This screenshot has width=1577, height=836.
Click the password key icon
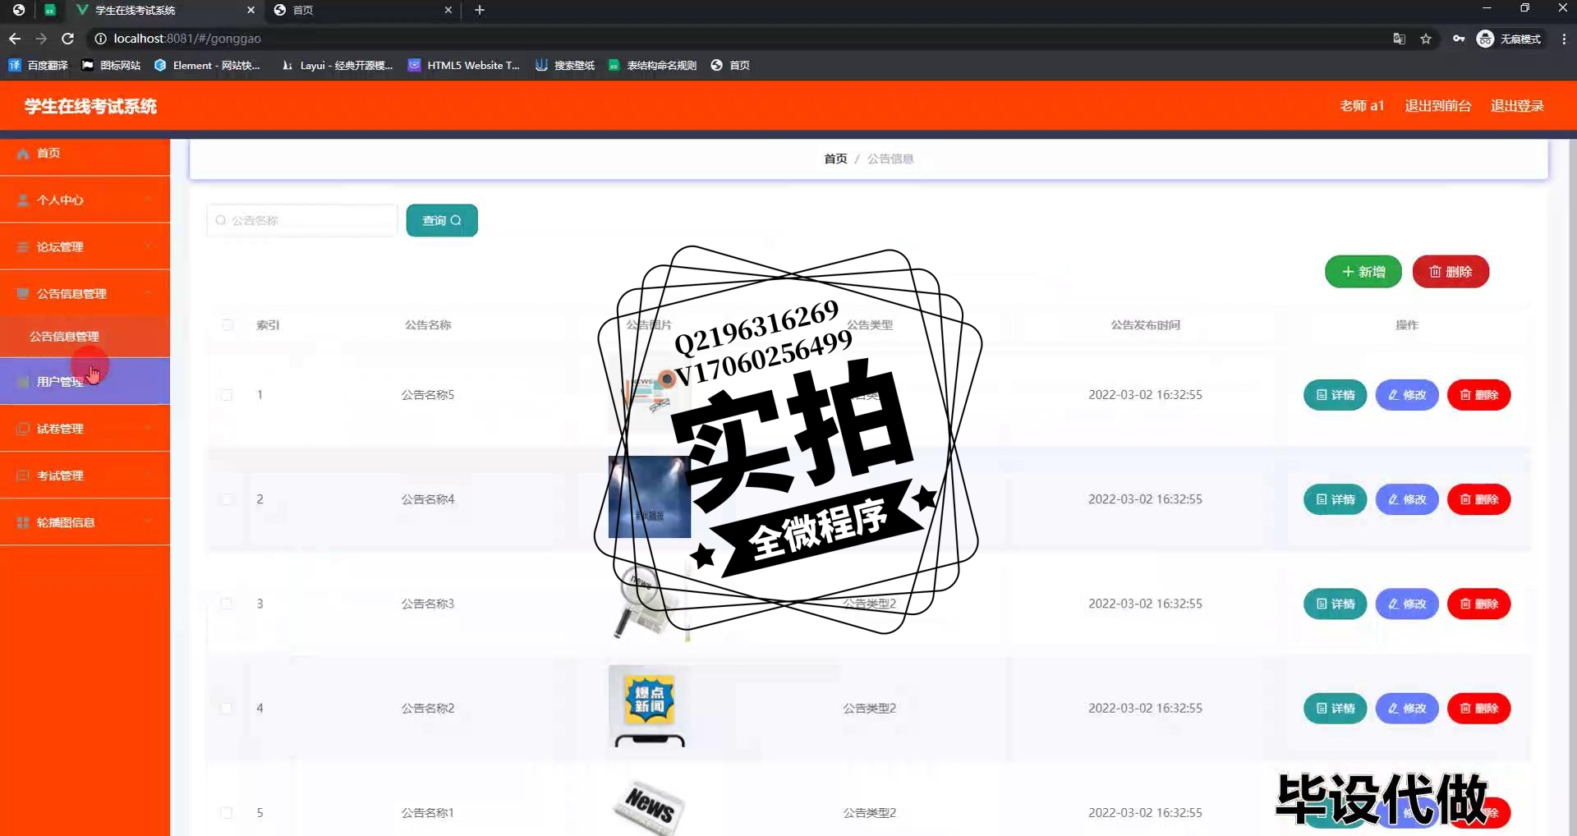pyautogui.click(x=1459, y=39)
